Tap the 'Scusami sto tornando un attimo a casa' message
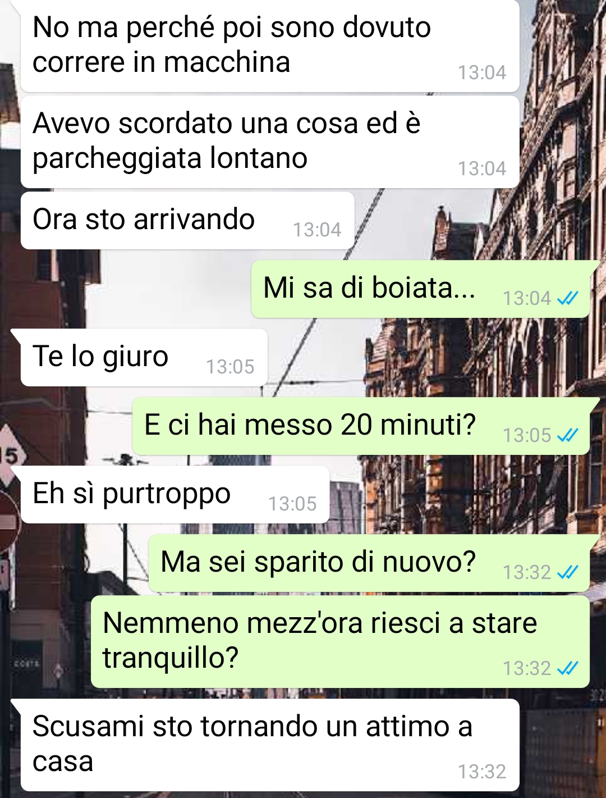Screen dimensions: 606x798 [270, 745]
